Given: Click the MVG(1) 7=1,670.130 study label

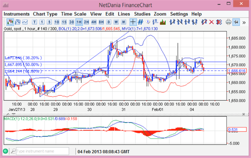Looking at the screenshot, I should [x=140, y=29].
